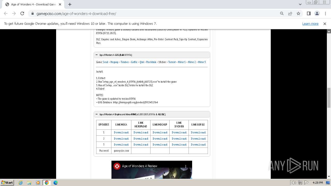Open Internet Explorer from taskbar
331x186 pixels.
click(x=21, y=183)
